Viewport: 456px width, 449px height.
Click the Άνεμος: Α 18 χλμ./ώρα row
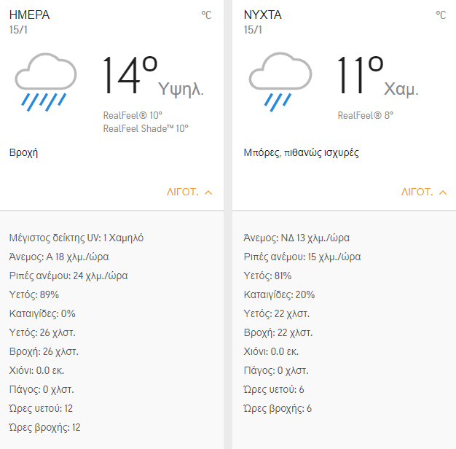tap(60, 257)
